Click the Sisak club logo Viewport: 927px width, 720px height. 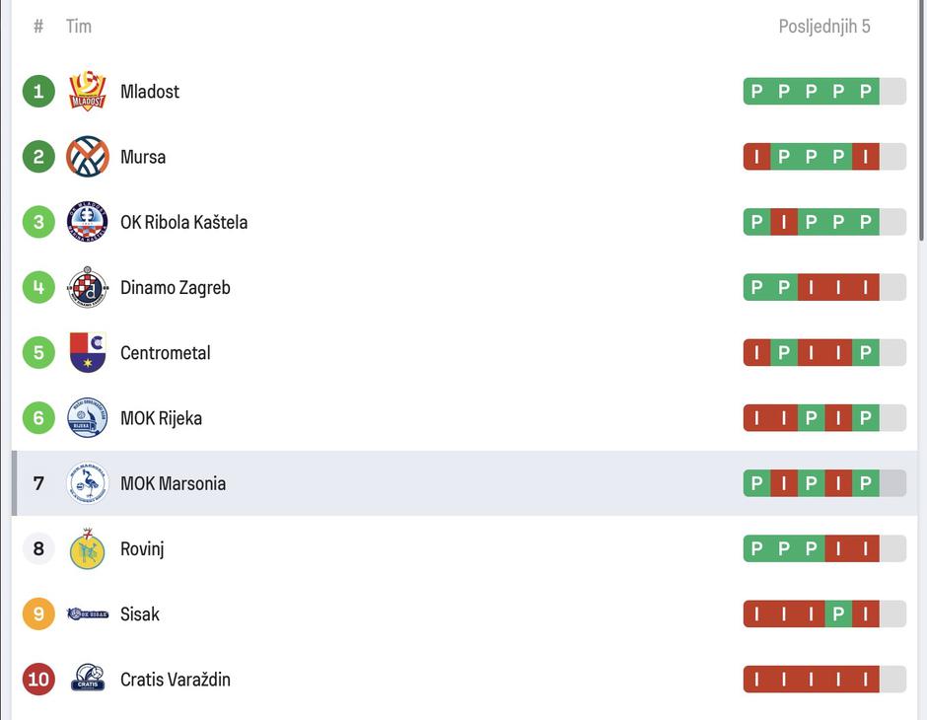click(x=88, y=614)
